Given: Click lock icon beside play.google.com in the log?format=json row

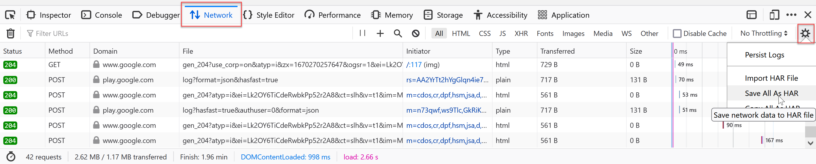Looking at the screenshot, I should [x=96, y=79].
